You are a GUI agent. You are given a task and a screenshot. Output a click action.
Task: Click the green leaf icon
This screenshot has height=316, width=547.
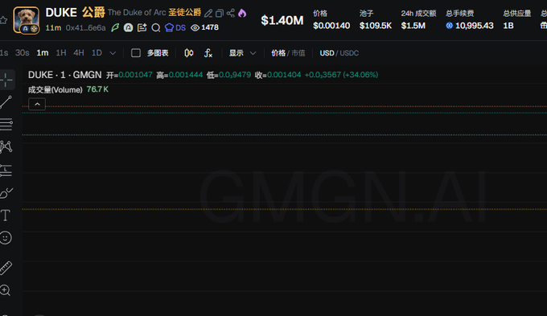click(115, 27)
